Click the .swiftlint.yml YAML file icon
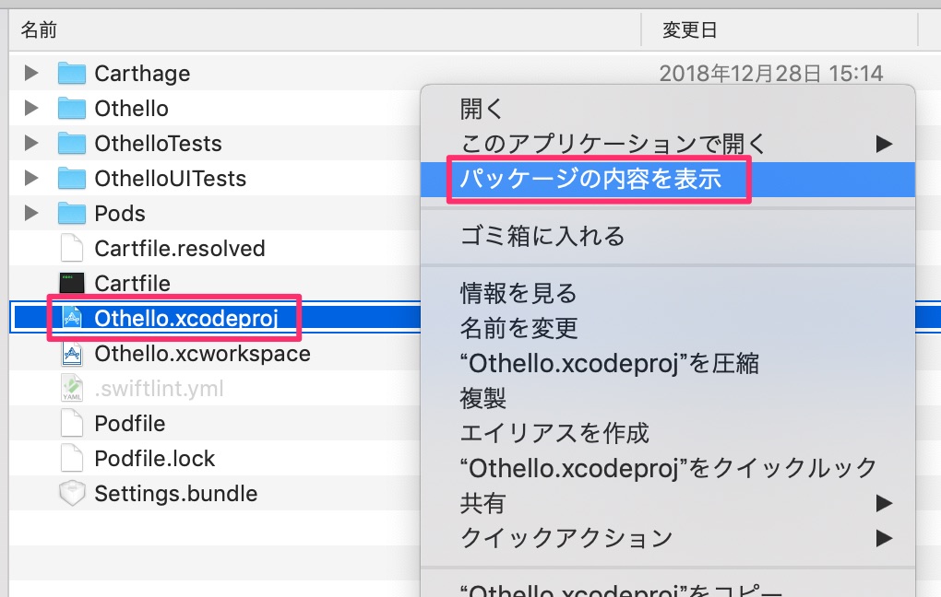Screen dimensions: 941x597 coord(72,388)
